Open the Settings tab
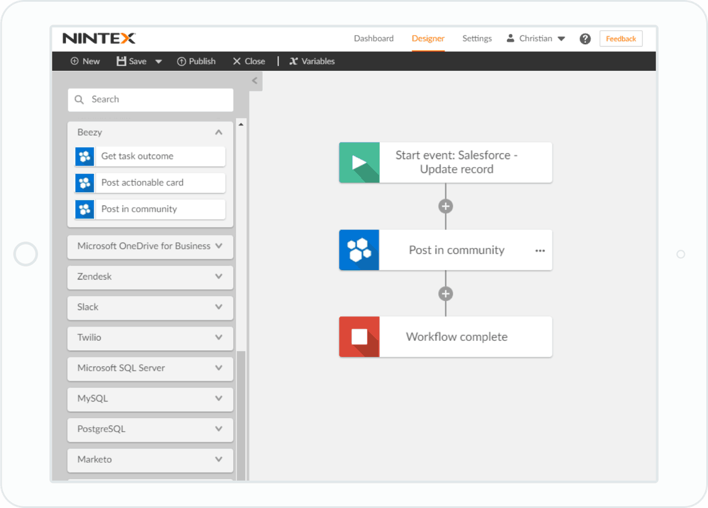 click(x=477, y=39)
